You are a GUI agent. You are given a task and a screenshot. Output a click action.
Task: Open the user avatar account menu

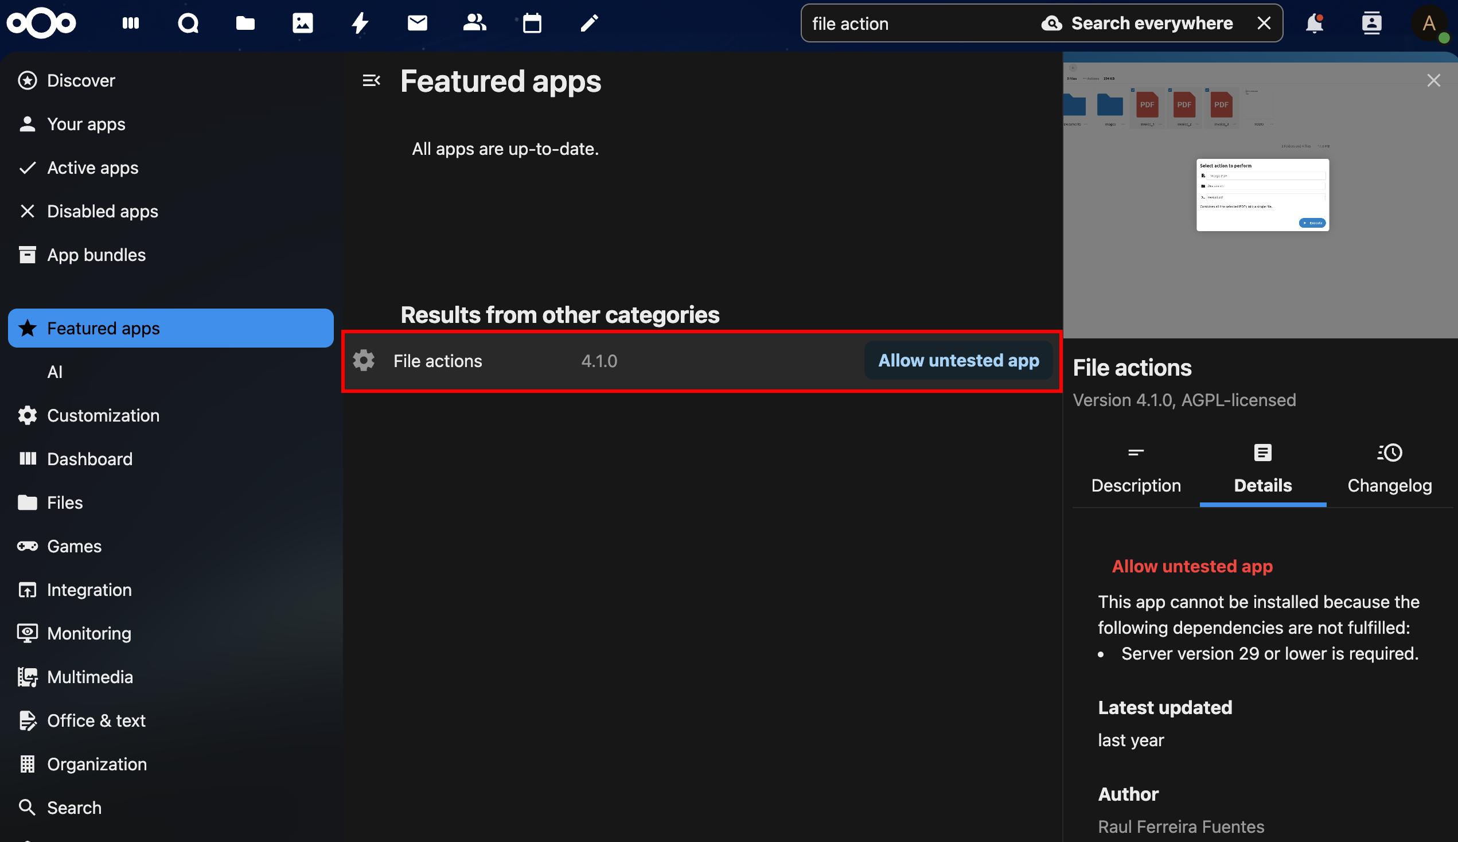[x=1429, y=23]
